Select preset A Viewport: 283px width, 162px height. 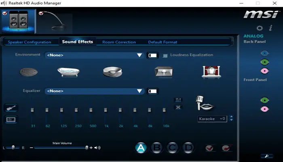[141, 148]
